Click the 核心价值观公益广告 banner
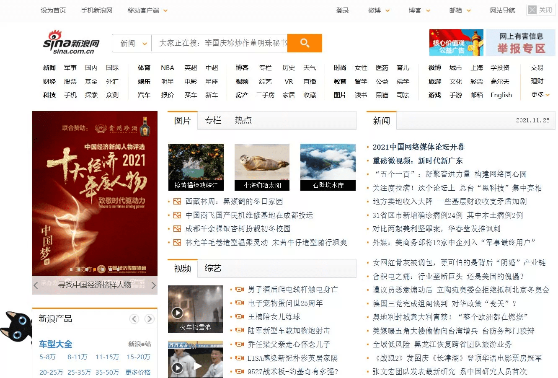 [x=456, y=42]
